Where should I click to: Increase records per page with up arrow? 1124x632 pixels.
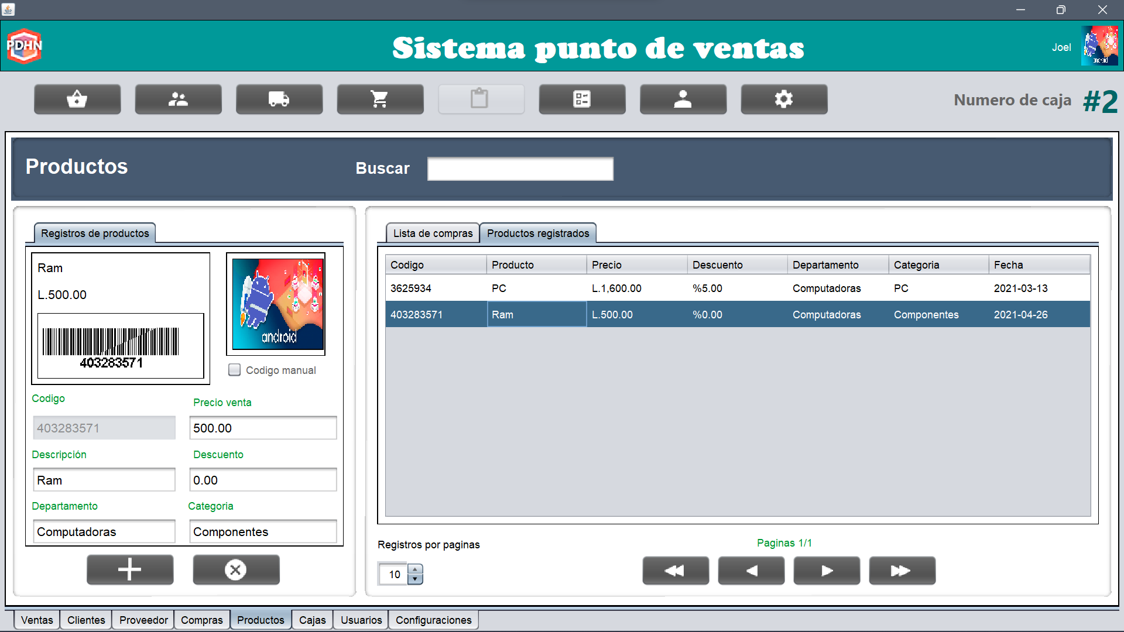coord(415,569)
